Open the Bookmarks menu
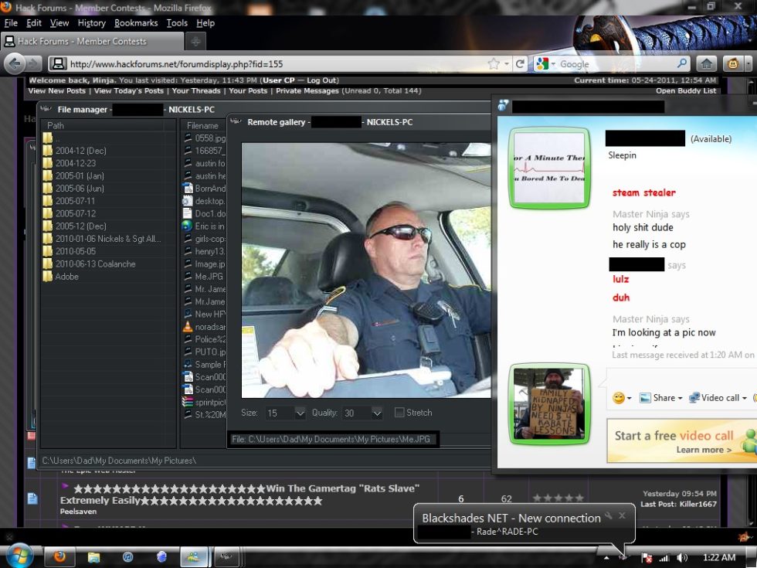The image size is (757, 568). pyautogui.click(x=136, y=22)
